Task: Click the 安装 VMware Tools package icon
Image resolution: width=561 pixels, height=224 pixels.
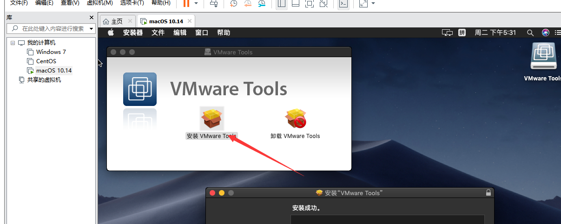Action: point(211,119)
